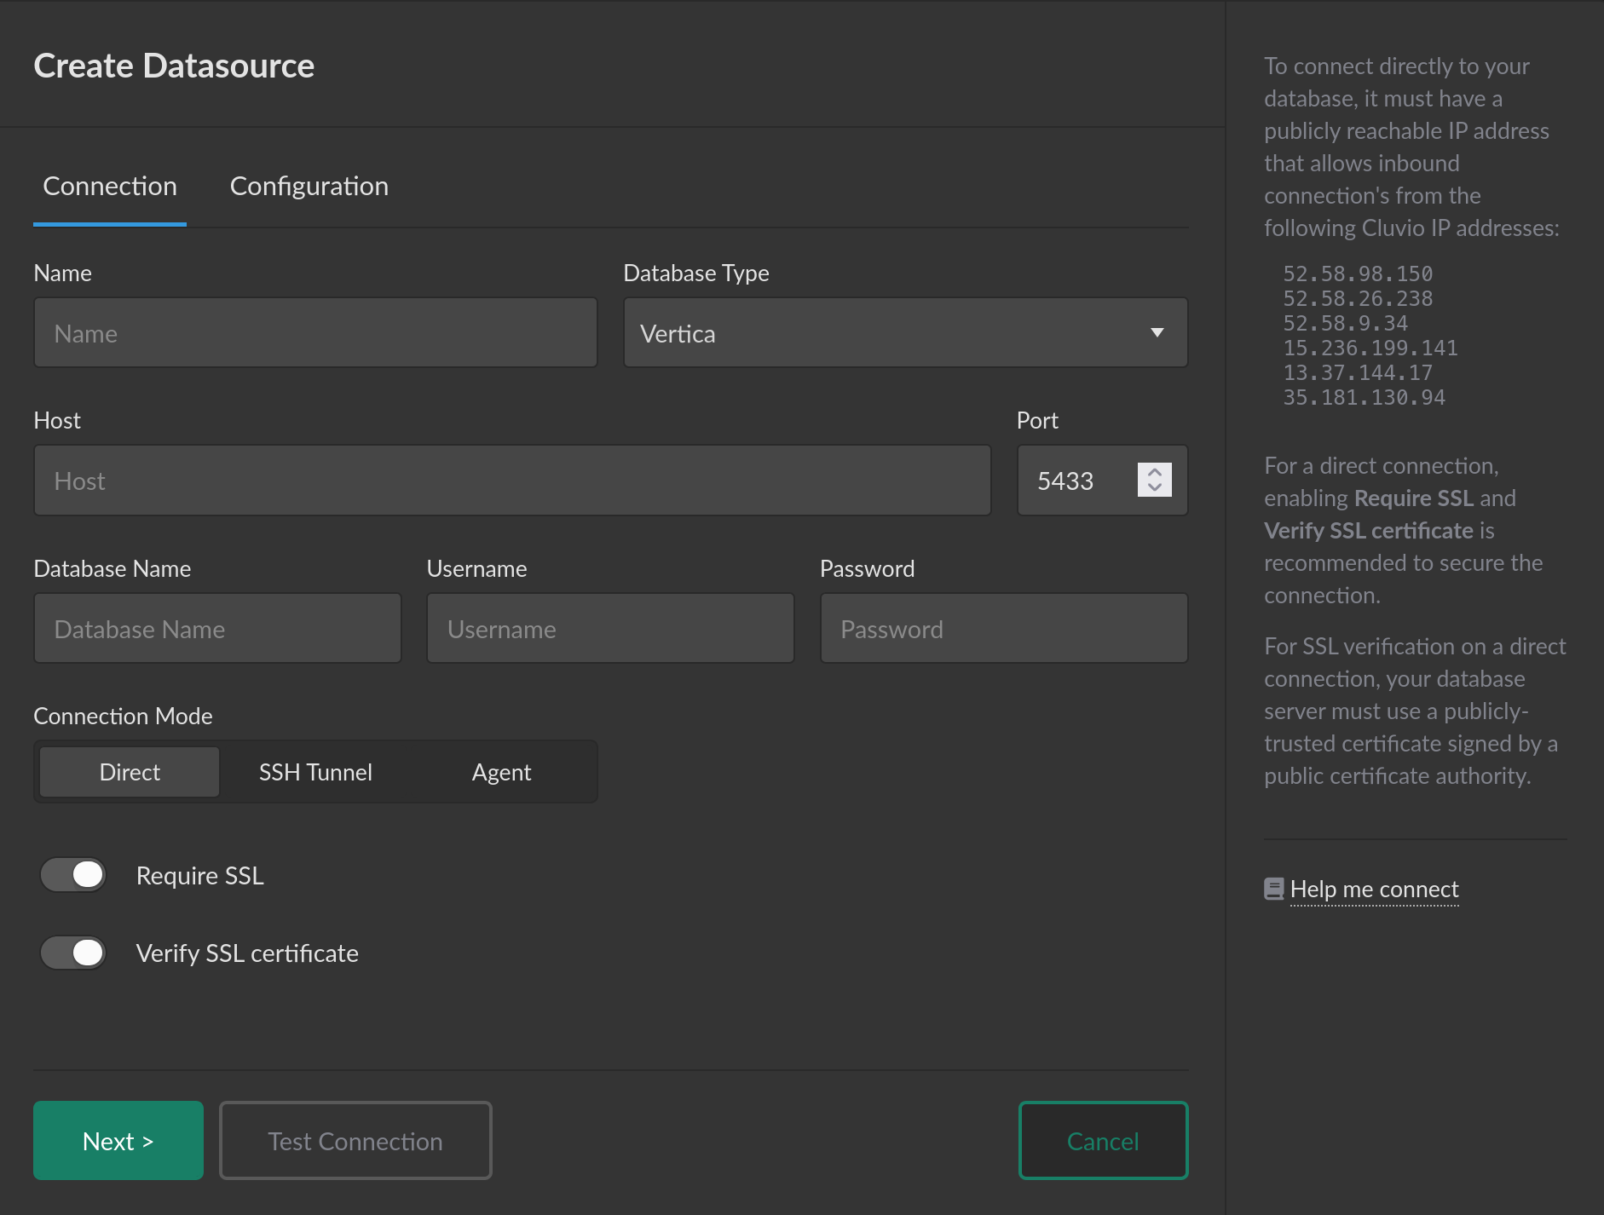The width and height of the screenshot is (1604, 1215).
Task: Open the Help me connect link
Action: click(1374, 890)
